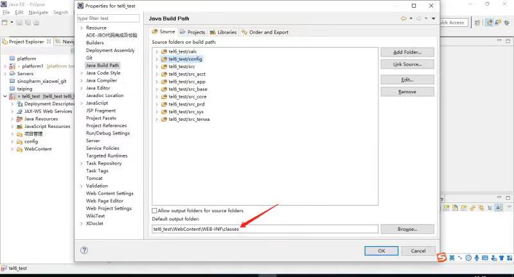This screenshot has width=514, height=277.
Task: Select Git properties page
Action: [89, 58]
